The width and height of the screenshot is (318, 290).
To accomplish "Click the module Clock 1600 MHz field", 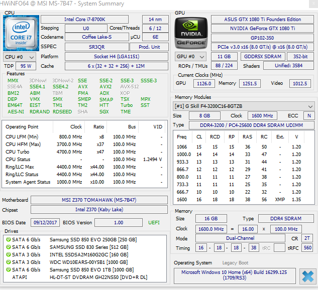I will (x=262, y=116).
